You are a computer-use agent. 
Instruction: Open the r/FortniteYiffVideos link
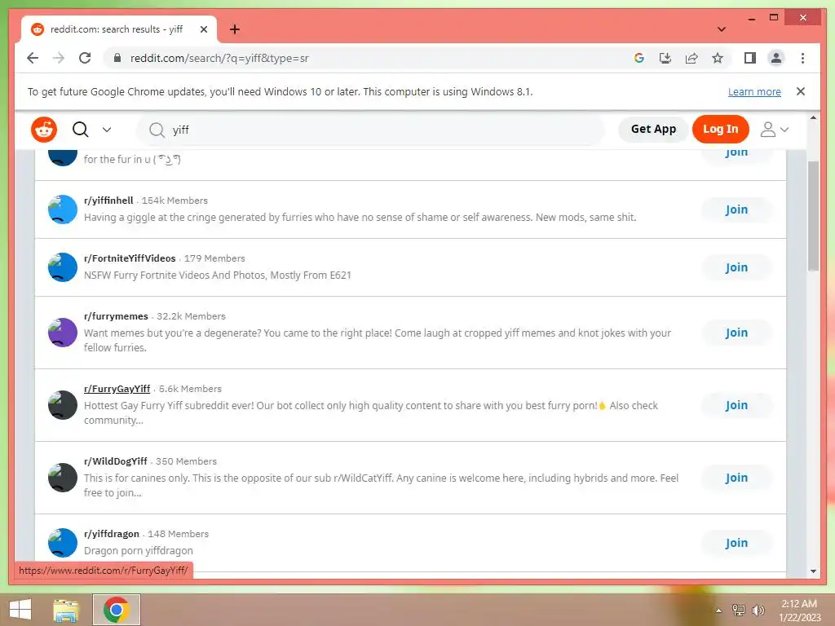tap(130, 258)
